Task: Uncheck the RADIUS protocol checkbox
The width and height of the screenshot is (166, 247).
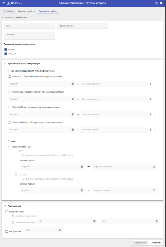Action: (6, 49)
